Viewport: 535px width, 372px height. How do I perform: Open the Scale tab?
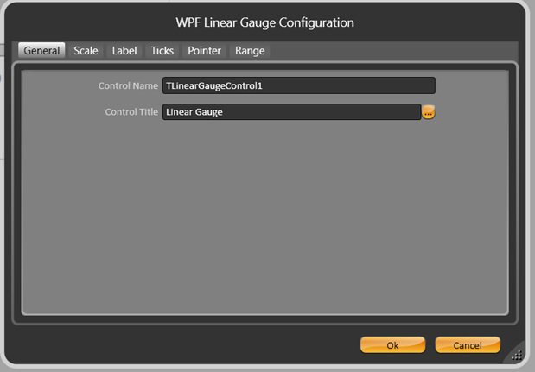[x=86, y=51]
